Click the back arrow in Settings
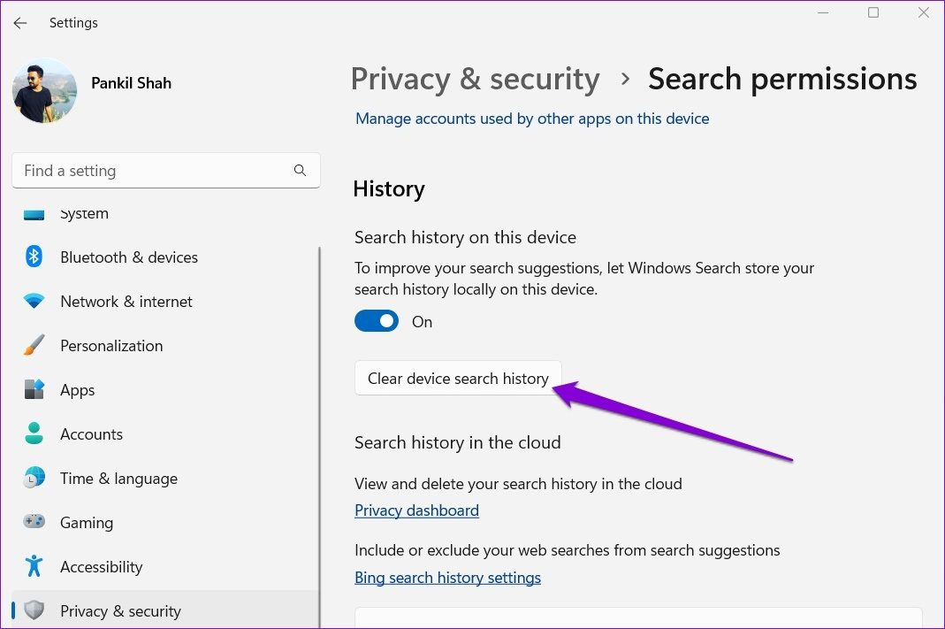This screenshot has width=945, height=629. tap(20, 23)
